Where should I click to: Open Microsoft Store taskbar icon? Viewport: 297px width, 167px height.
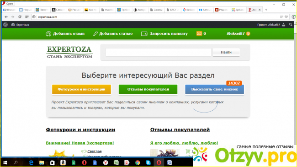point(52,162)
